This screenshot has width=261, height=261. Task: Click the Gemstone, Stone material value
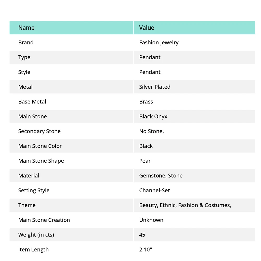[x=161, y=176]
